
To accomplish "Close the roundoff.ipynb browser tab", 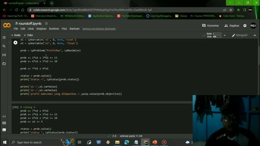I will 44,3.
